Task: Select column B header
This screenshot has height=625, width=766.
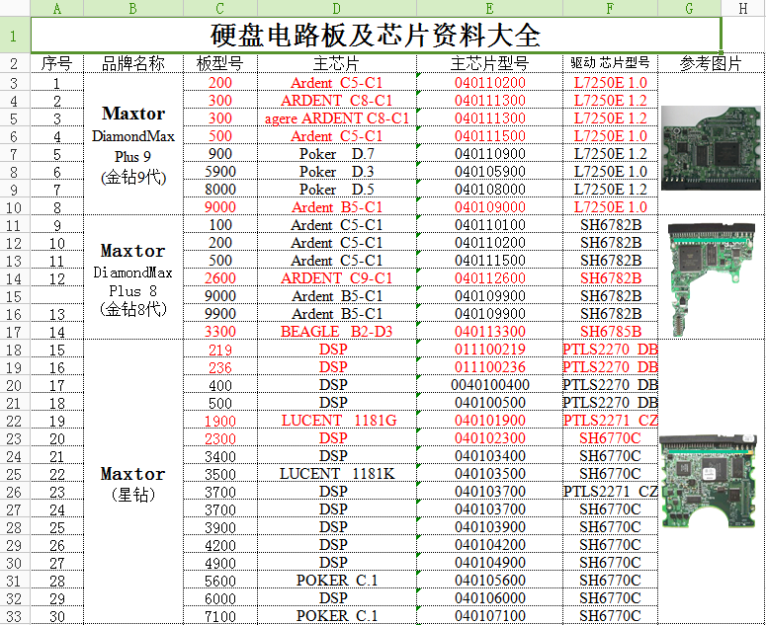Action: pos(133,8)
